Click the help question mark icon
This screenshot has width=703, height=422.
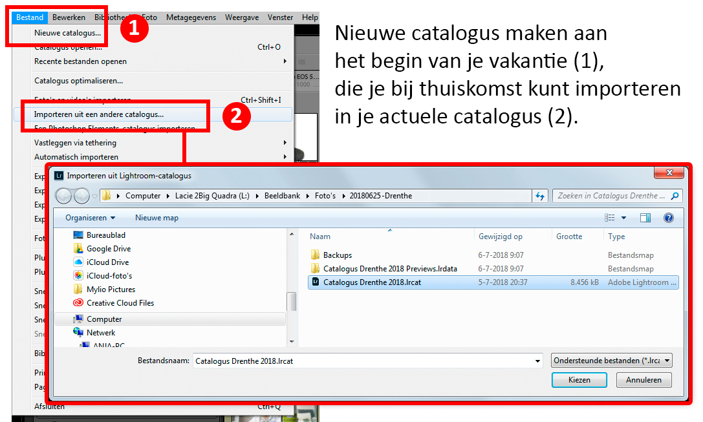(668, 217)
